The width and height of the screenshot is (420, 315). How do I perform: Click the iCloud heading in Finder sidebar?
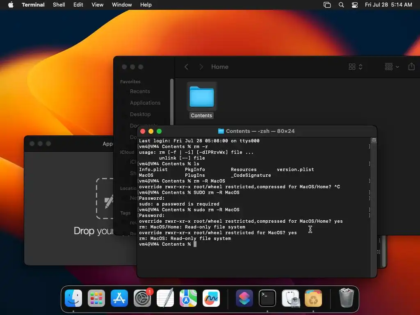pyautogui.click(x=127, y=152)
